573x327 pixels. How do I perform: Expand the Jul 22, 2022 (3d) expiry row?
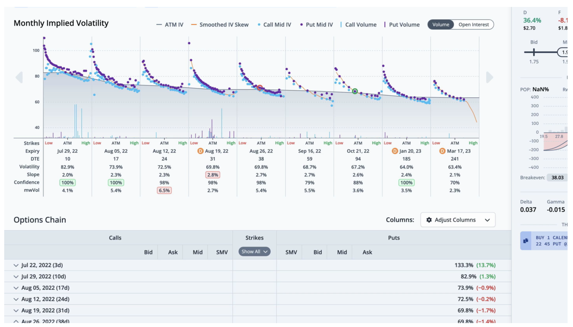(x=16, y=265)
